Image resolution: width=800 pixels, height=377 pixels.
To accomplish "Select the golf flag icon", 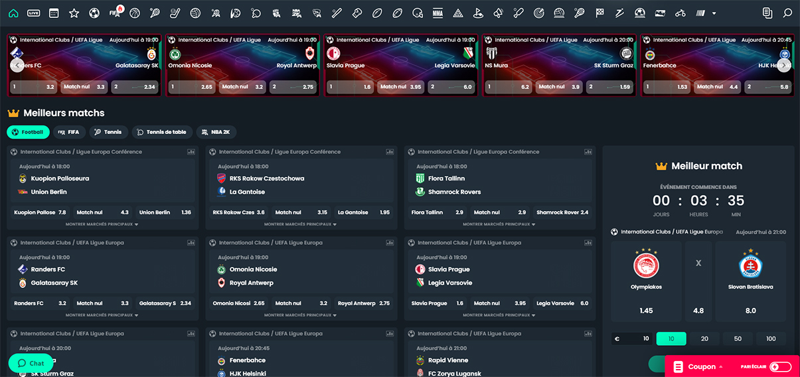I will tap(478, 13).
